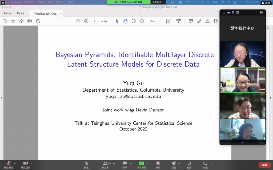The height and width of the screenshot is (170, 273).
Task: Open the participants list (参会者)
Action: click(105, 165)
